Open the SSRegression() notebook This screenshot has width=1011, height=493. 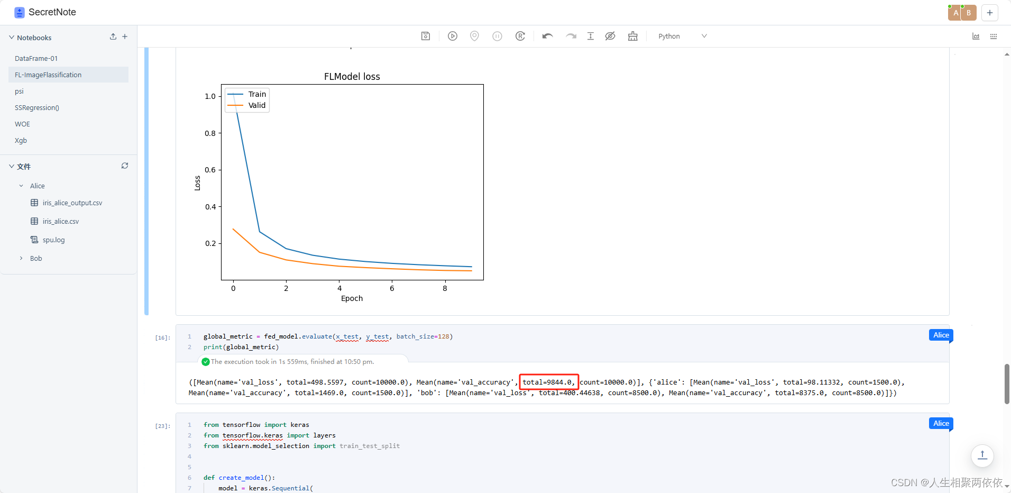[x=68, y=107]
